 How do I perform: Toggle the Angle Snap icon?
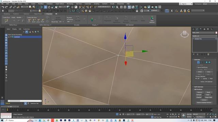[x=84, y=7]
